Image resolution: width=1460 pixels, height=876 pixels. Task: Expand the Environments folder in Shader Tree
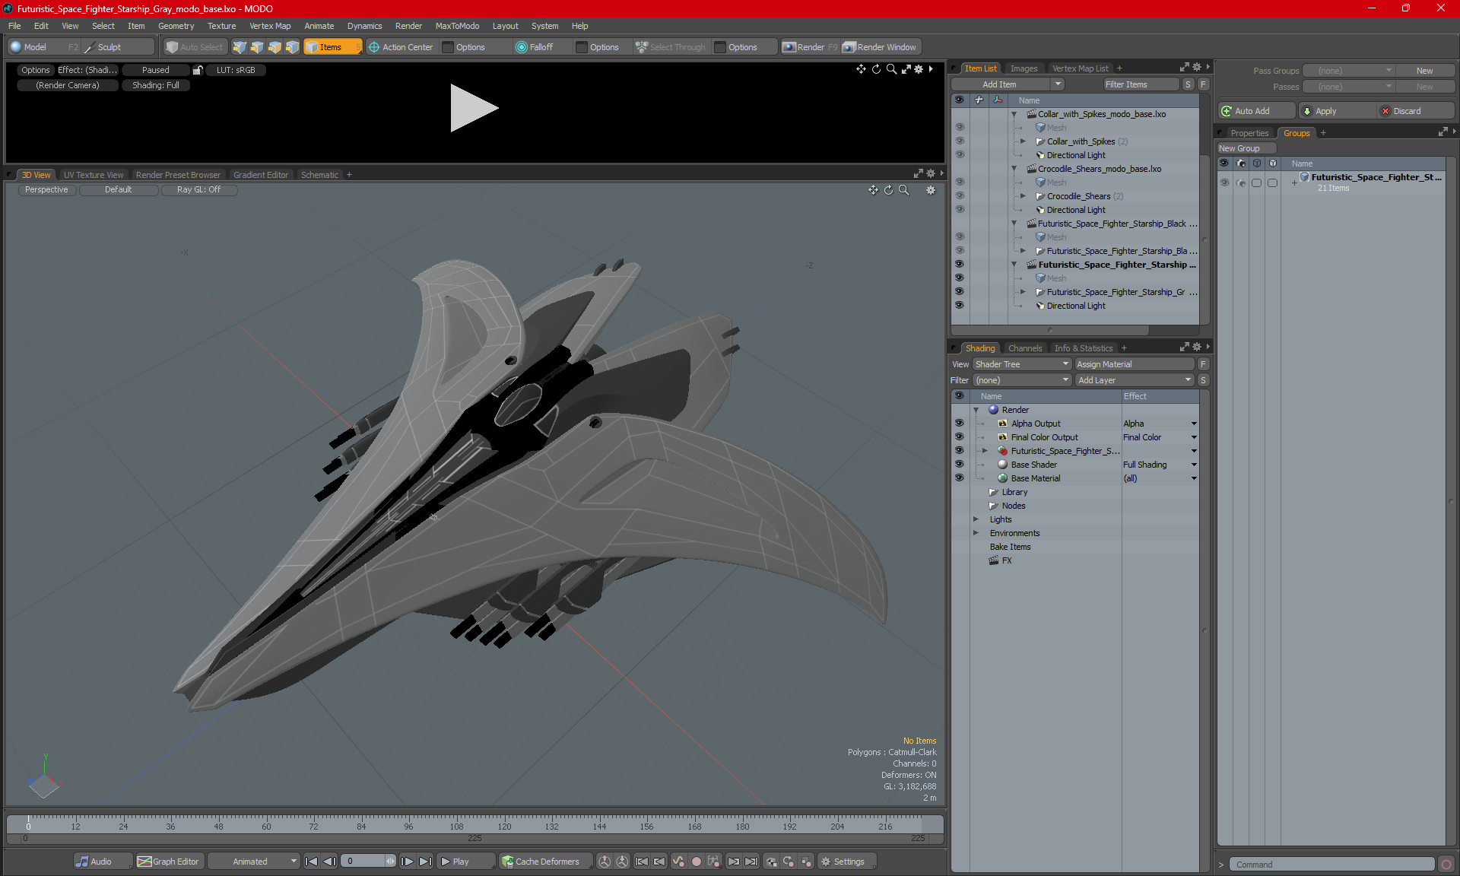[x=976, y=533]
